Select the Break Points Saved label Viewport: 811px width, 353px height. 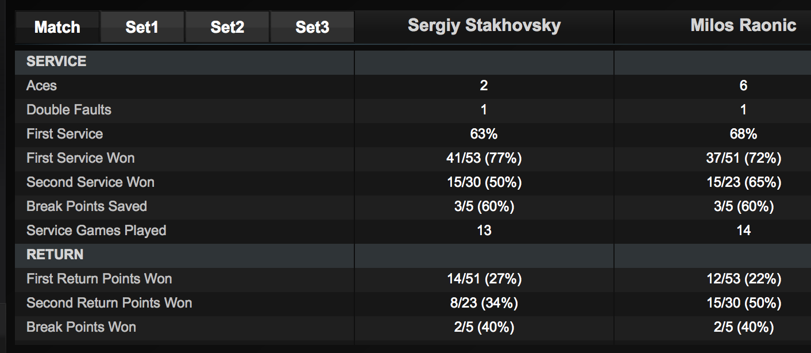click(87, 206)
